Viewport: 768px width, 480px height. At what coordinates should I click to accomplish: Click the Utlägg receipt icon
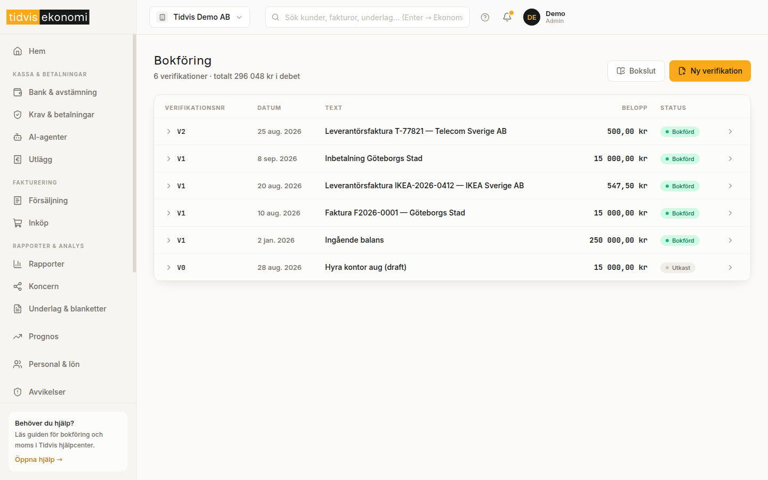(x=18, y=159)
